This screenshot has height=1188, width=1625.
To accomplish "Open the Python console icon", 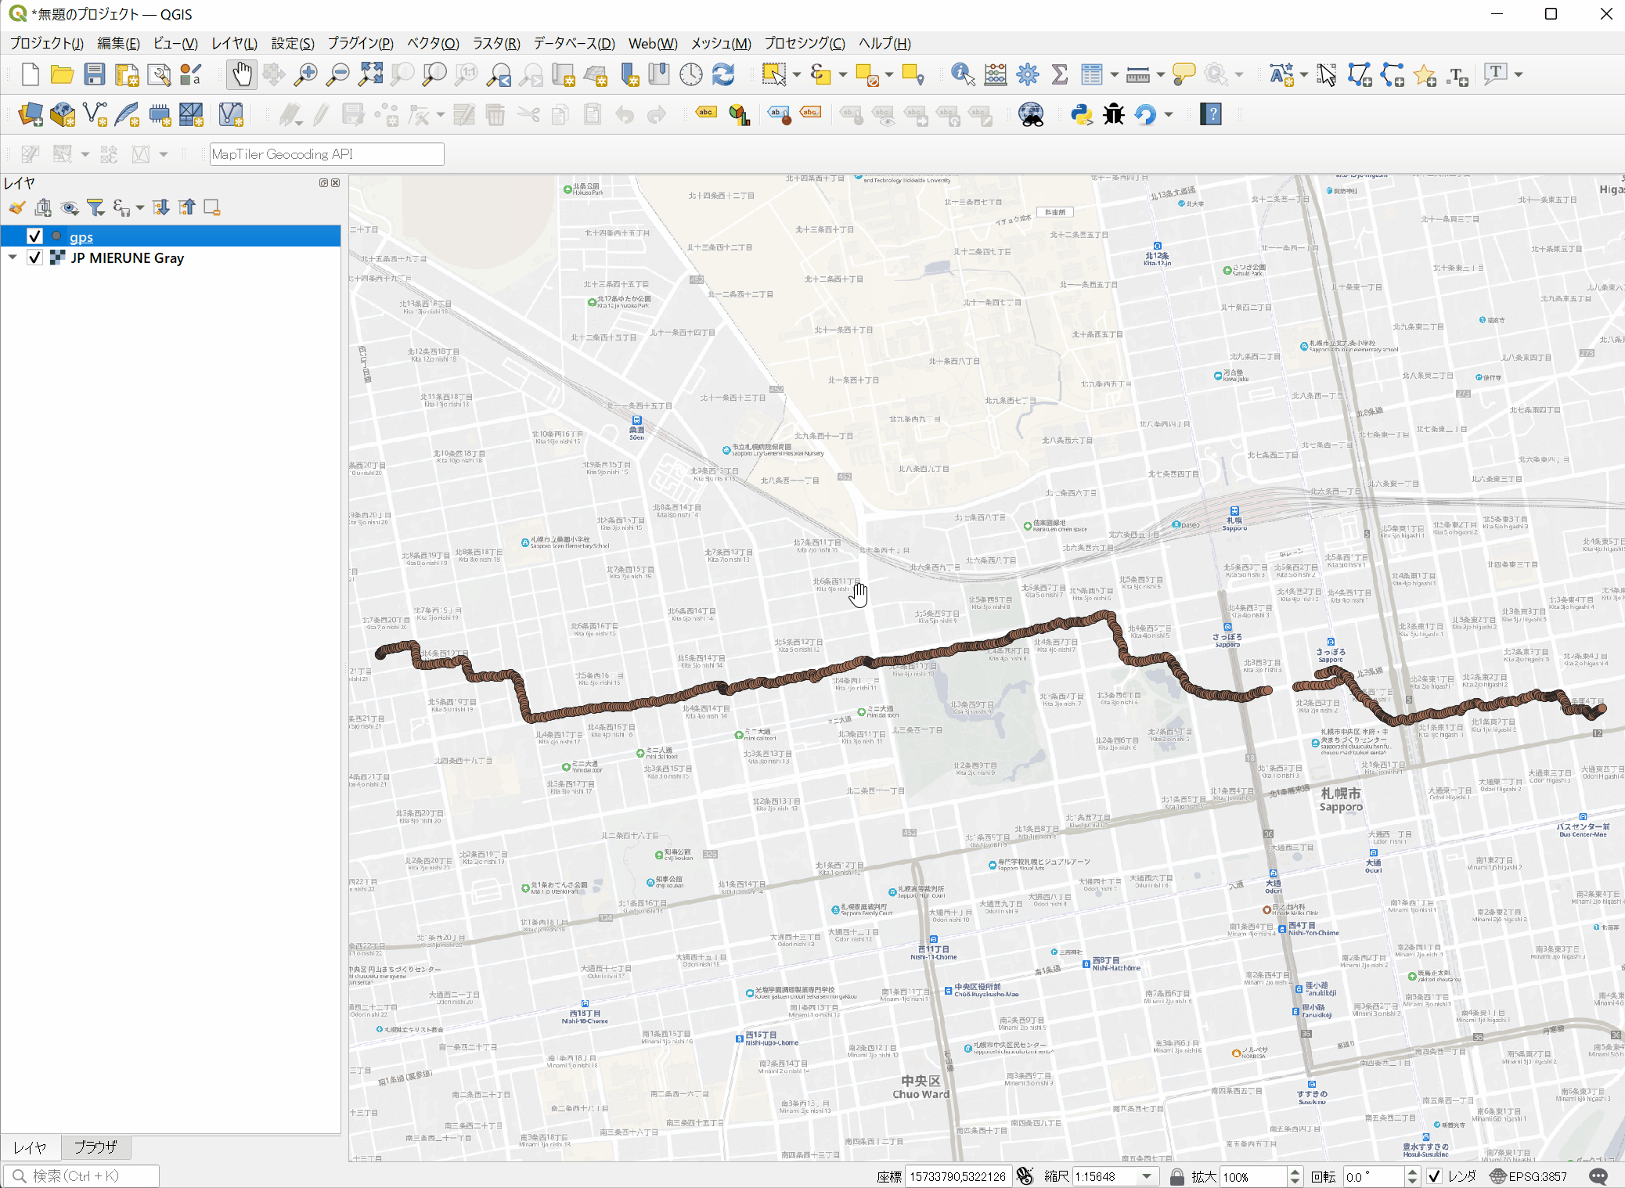I will click(1082, 115).
